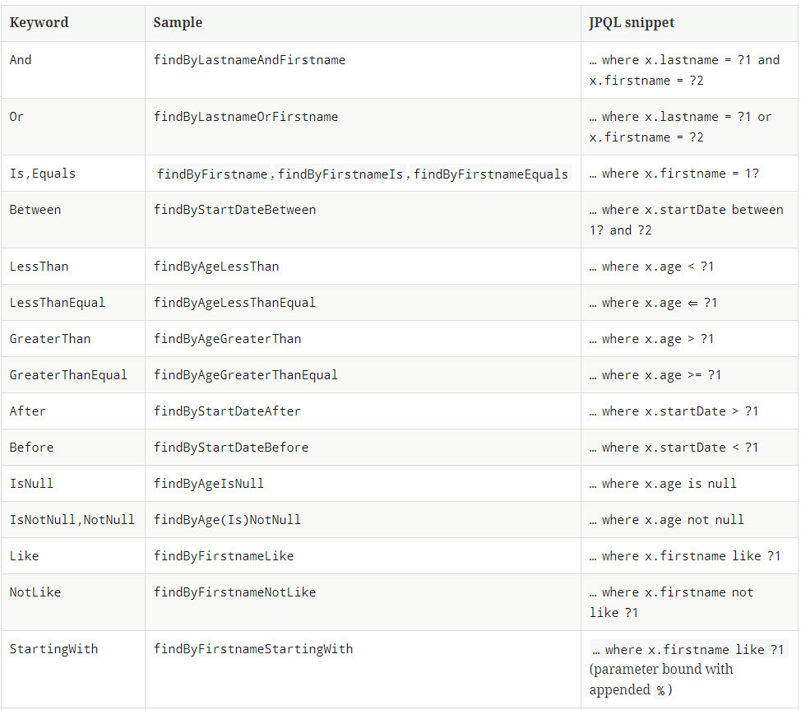
Task: Click the Before keyword cell
Action: [31, 448]
